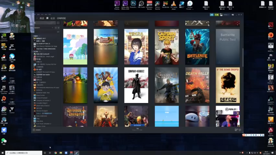
Task: Click Steam announcements megaphone button
Action: click(211, 15)
